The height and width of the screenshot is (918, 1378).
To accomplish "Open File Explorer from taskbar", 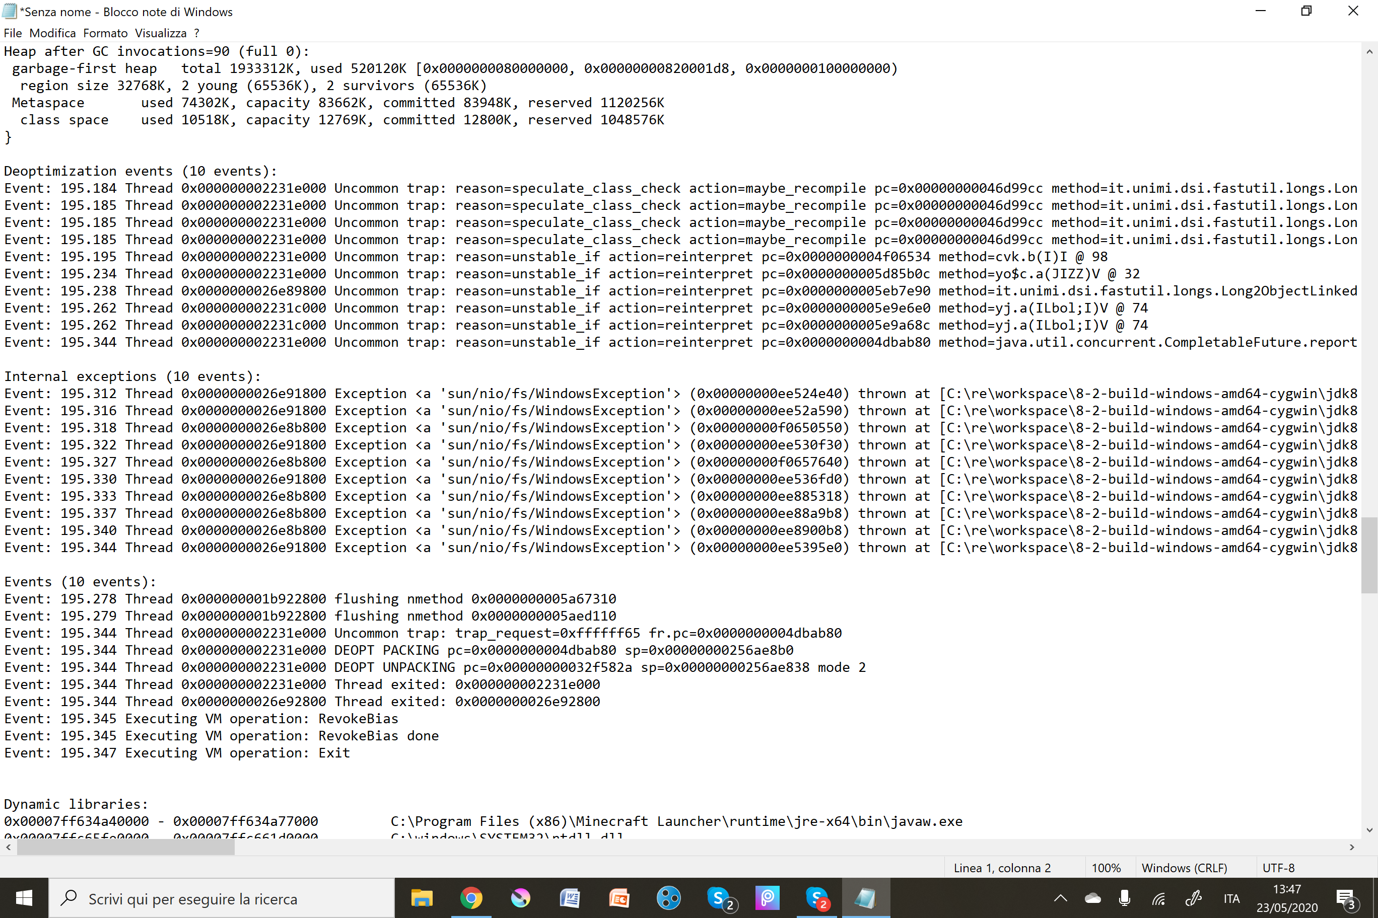I will tap(421, 898).
